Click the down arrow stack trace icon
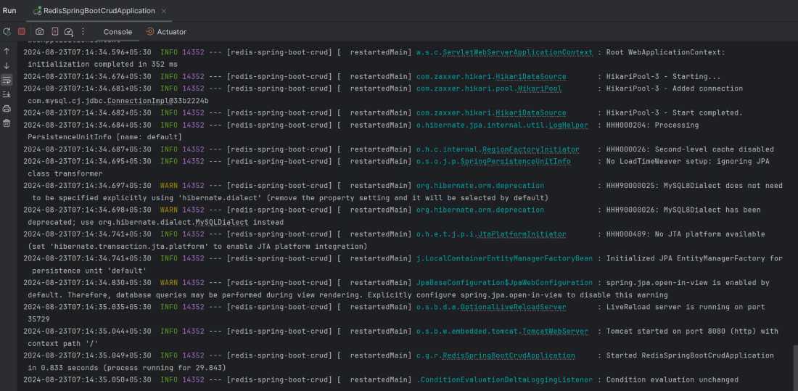The image size is (798, 391). pos(7,66)
